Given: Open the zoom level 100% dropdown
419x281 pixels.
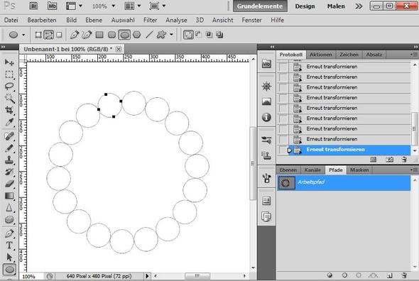Looking at the screenshot, I should pyautogui.click(x=104, y=6).
